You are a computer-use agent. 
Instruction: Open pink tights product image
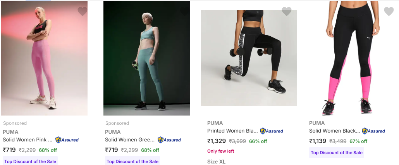(x=44, y=58)
